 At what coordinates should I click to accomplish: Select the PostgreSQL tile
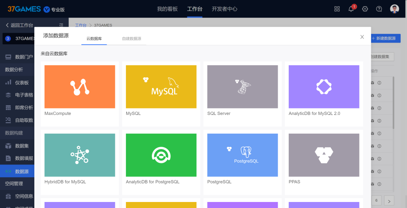click(242, 162)
